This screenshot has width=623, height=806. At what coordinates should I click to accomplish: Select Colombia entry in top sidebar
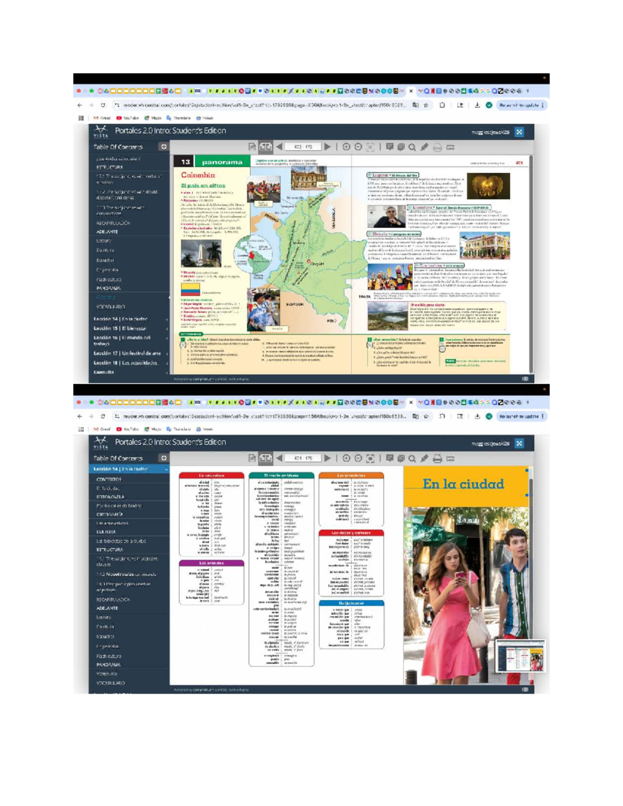tap(106, 297)
